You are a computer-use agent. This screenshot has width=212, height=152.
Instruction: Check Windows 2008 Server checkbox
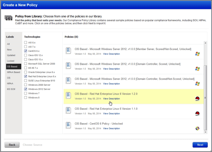pos(26,85)
